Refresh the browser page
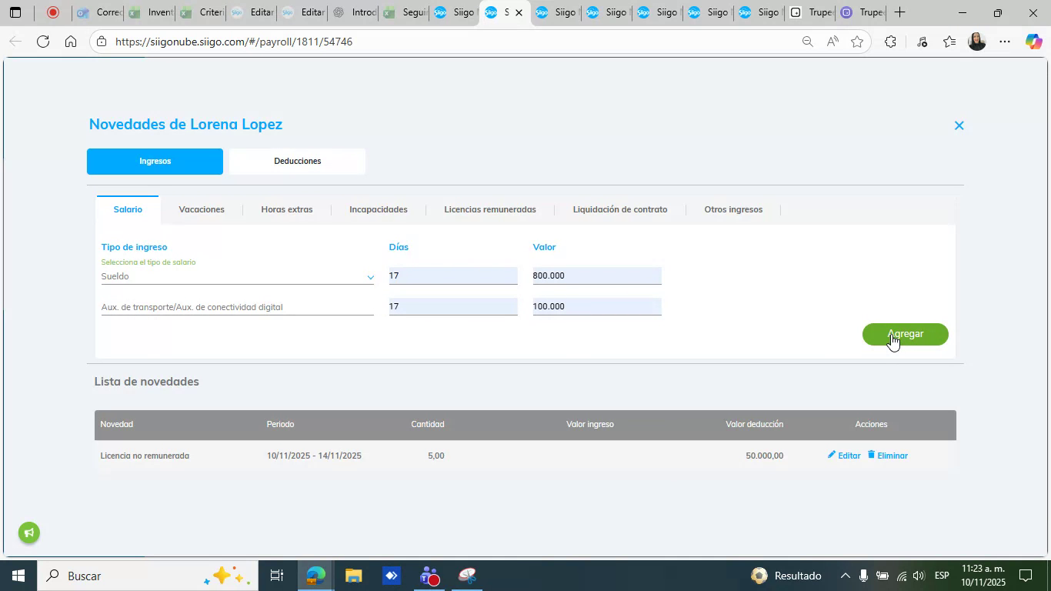The image size is (1051, 591). pos(43,42)
